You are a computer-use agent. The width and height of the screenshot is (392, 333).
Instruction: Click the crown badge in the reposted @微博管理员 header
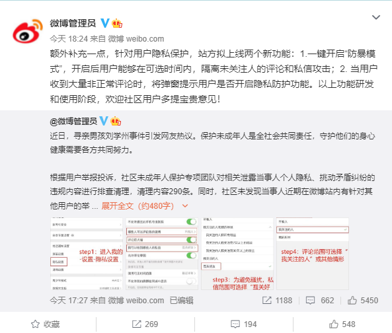pyautogui.click(x=116, y=121)
